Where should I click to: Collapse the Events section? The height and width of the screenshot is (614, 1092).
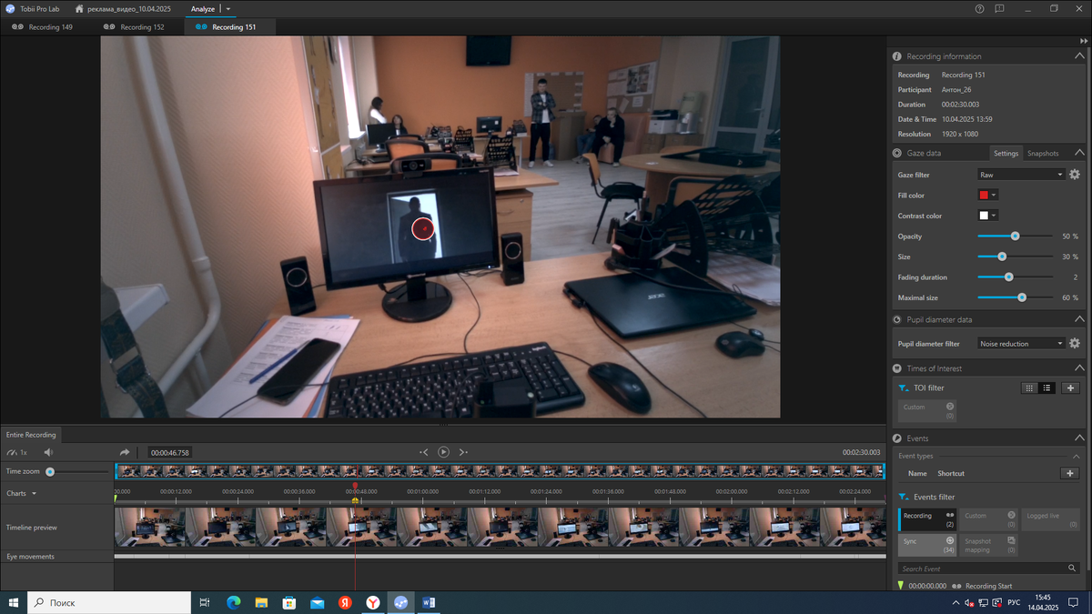[x=1079, y=438]
